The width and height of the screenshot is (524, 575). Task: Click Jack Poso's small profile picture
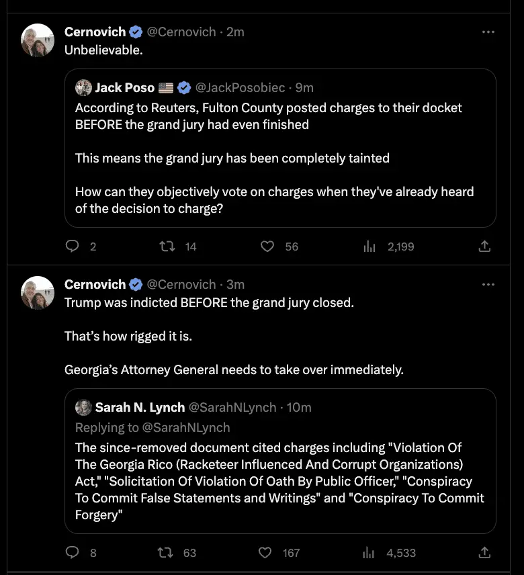[x=83, y=87]
